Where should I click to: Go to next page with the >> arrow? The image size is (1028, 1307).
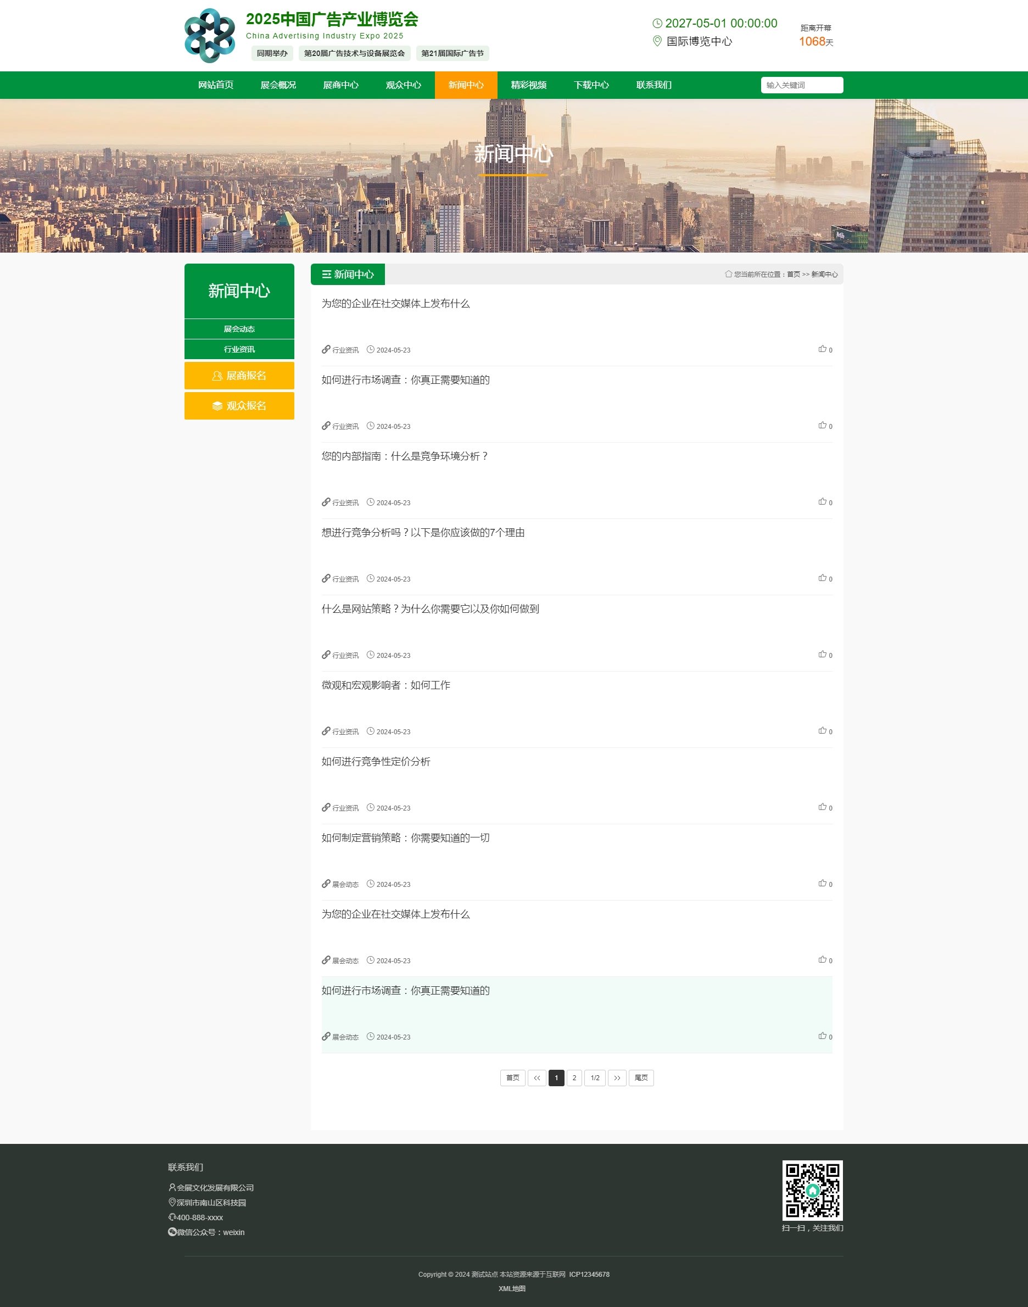[616, 1078]
